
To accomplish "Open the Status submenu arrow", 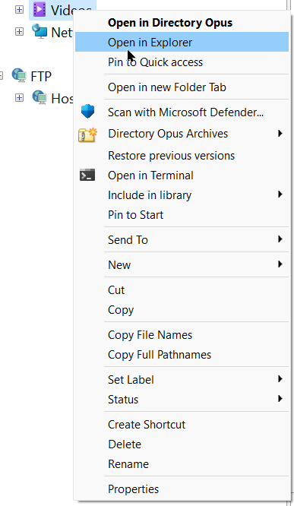I will click(x=280, y=399).
